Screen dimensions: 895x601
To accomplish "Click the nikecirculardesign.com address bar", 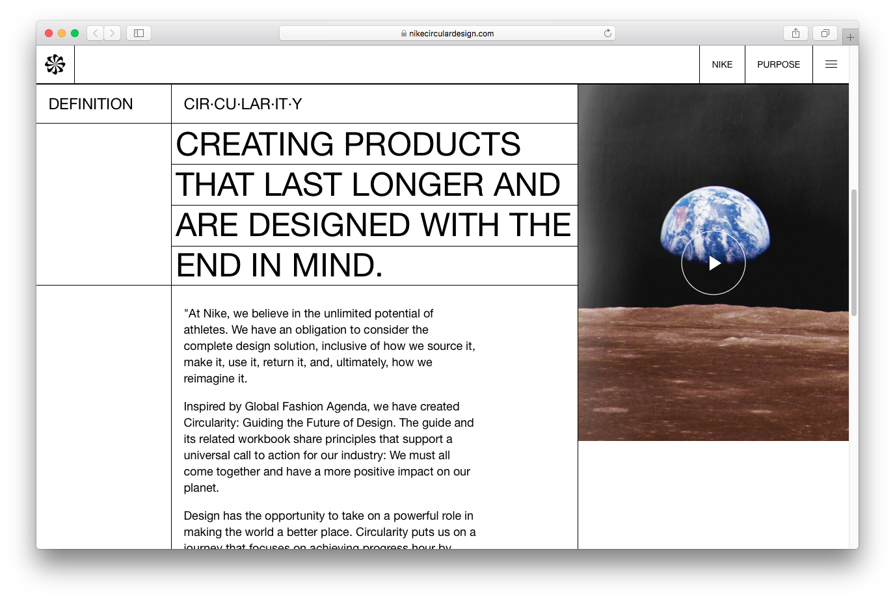I will click(x=447, y=33).
